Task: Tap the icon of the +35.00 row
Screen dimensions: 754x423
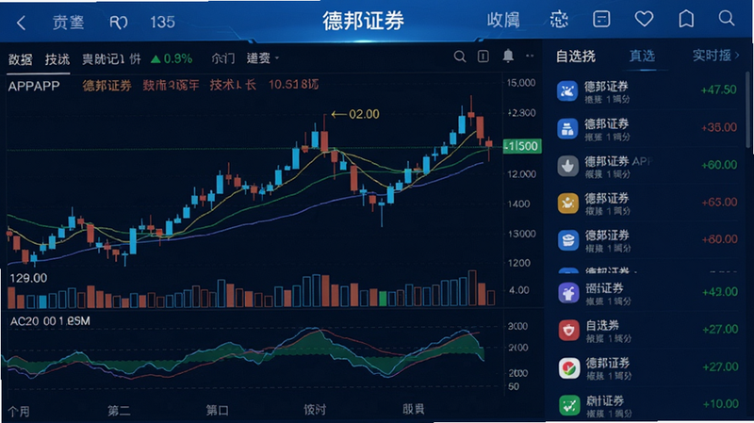Action: click(567, 129)
